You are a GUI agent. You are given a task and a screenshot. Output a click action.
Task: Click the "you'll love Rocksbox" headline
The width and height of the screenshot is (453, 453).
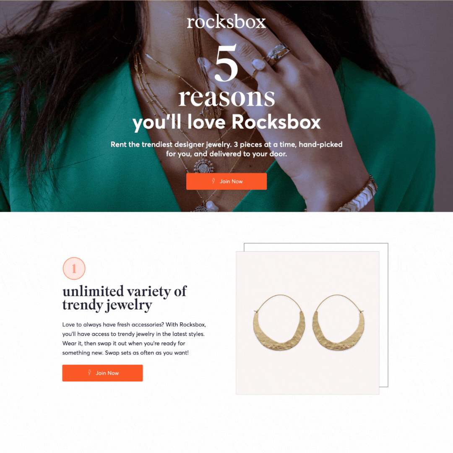[x=226, y=122]
